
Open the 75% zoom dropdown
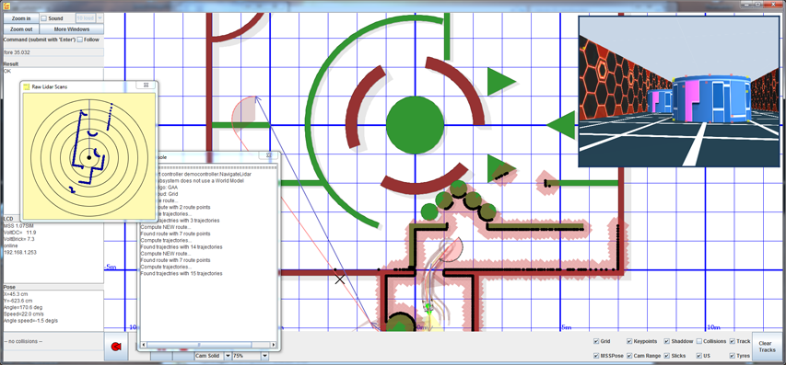264,356
